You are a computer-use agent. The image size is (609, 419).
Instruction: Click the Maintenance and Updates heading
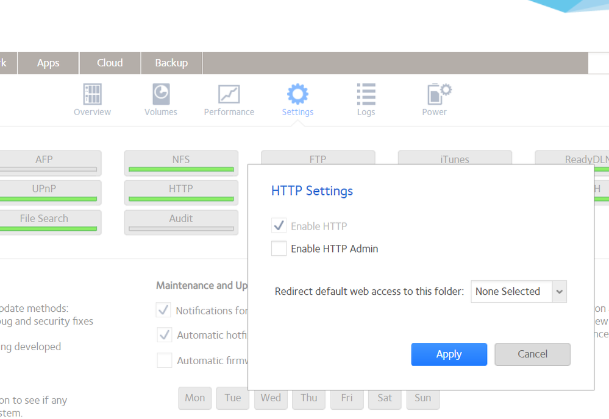tap(202, 285)
